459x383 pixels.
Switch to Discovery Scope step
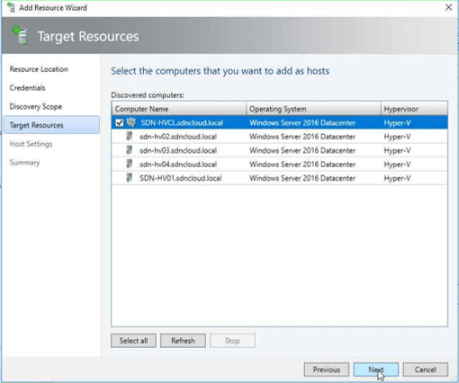36,107
